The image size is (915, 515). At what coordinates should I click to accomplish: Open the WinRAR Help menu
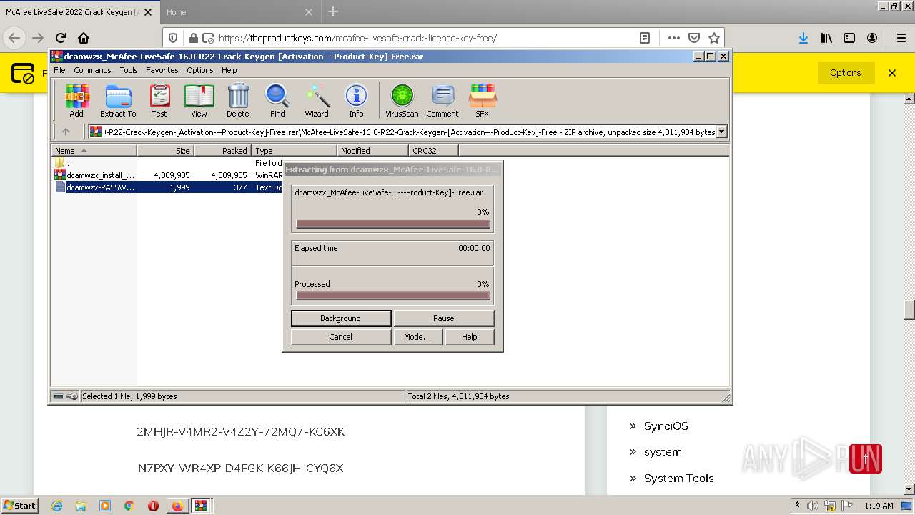coord(229,70)
